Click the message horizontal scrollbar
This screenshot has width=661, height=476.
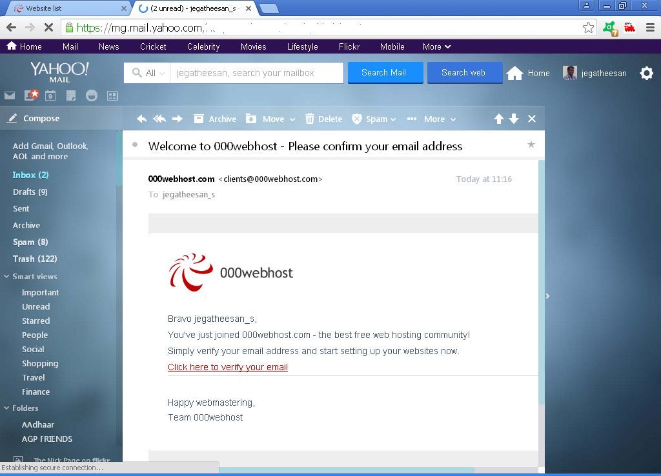tap(347, 470)
